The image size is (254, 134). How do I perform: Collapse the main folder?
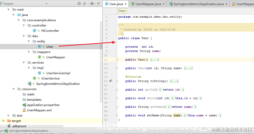point(9,10)
